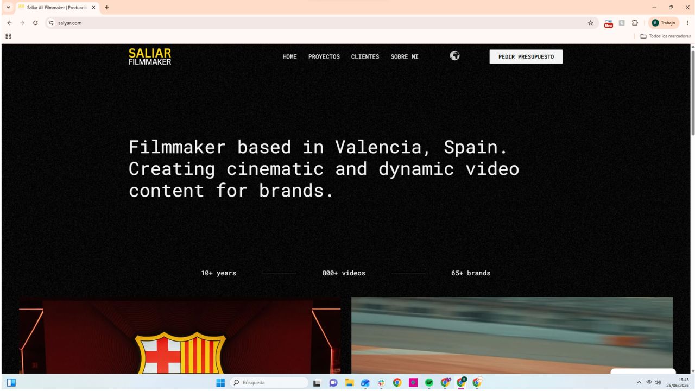Reload the page with the refresh icon
Image resolution: width=695 pixels, height=391 pixels.
pos(35,23)
